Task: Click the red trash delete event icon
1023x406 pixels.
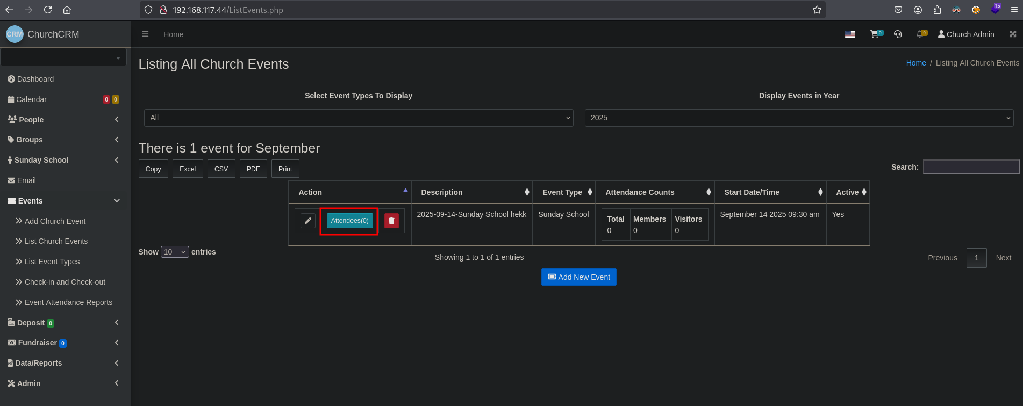Action: click(x=391, y=221)
